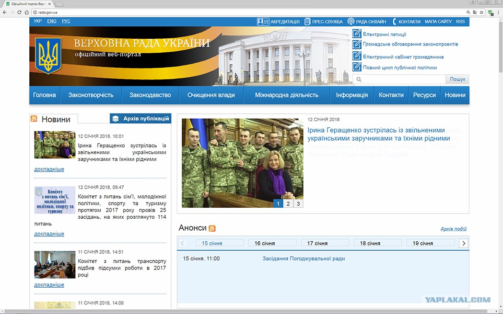Click the Контакти phone icon

394,22
